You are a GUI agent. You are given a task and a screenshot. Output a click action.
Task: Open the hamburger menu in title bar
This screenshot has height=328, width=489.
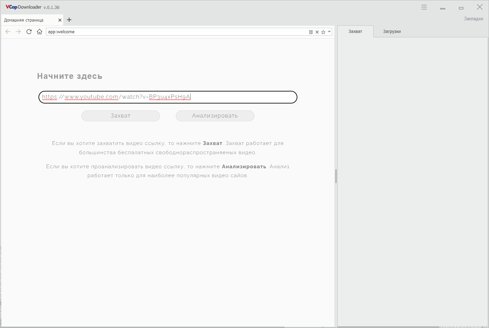(x=424, y=7)
